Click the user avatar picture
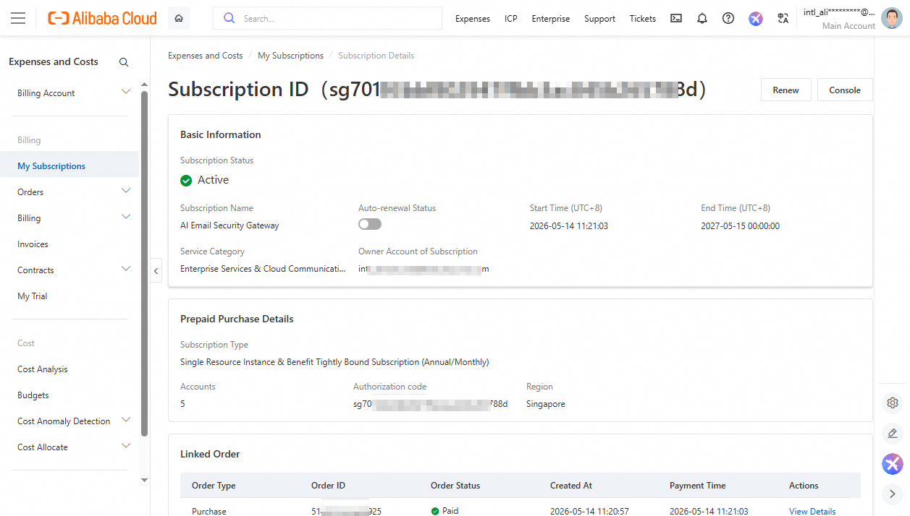Image resolution: width=910 pixels, height=516 pixels. point(892,18)
